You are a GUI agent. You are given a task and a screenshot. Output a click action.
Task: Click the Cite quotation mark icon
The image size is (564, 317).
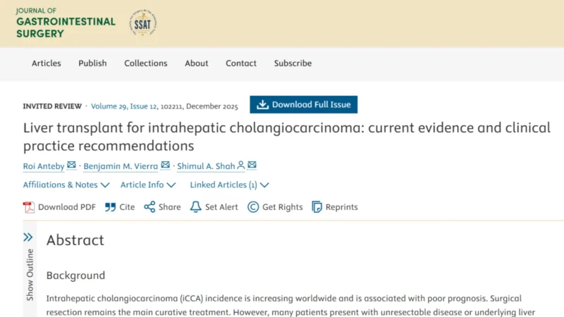coord(110,207)
